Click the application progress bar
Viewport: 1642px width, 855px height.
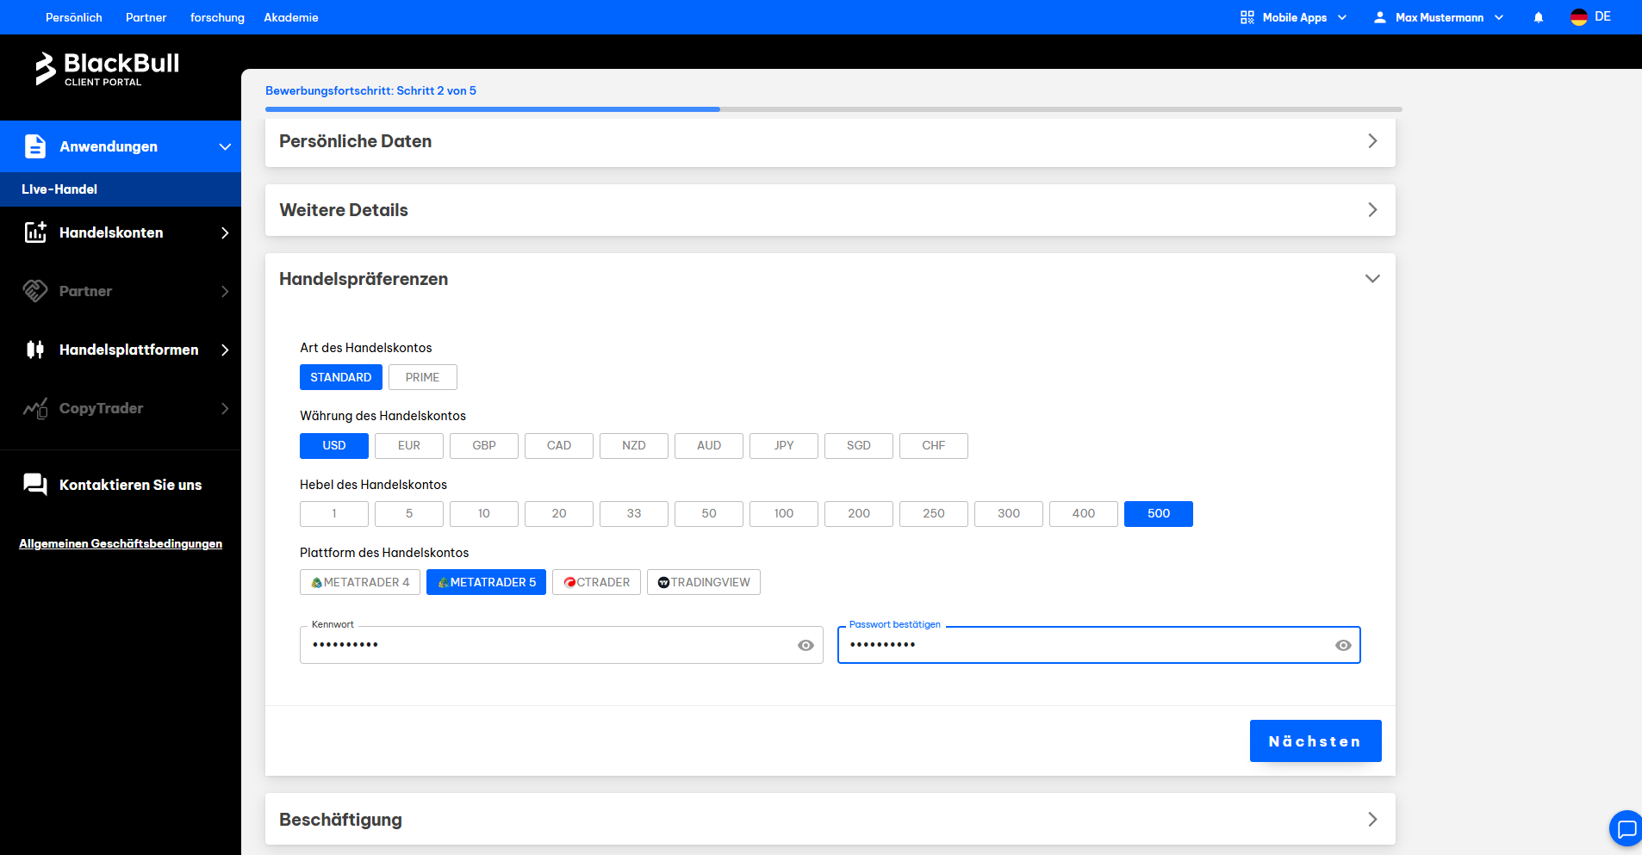[x=834, y=109]
